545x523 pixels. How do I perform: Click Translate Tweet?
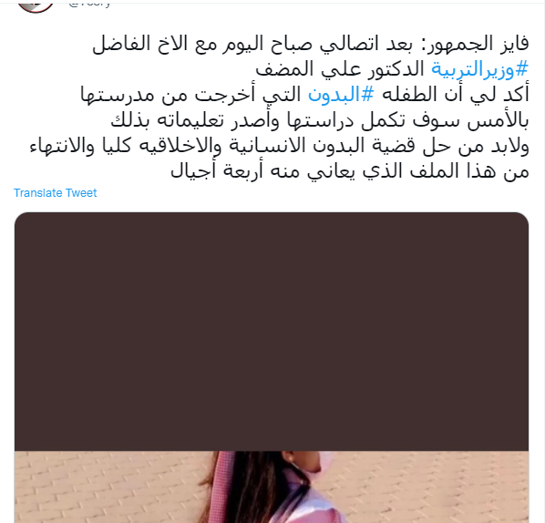point(56,193)
